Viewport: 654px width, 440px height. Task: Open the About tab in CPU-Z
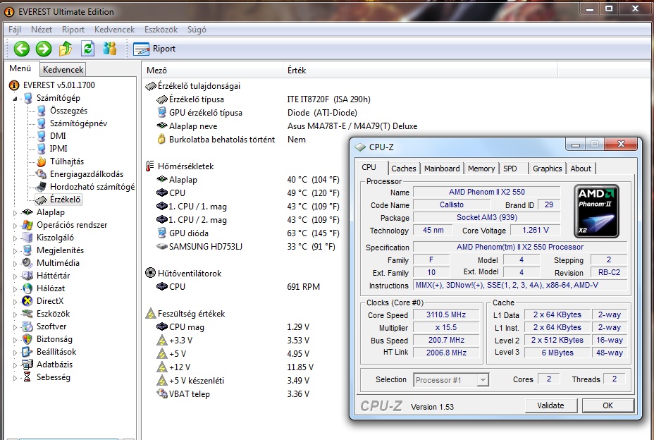tap(581, 169)
